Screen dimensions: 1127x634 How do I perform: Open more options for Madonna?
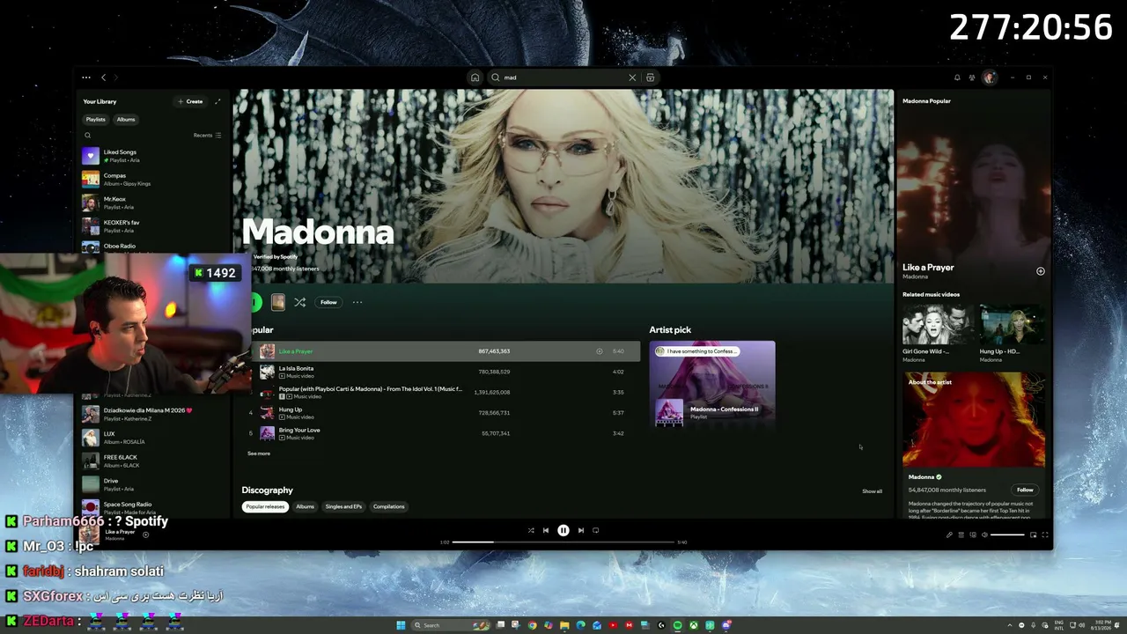coord(357,302)
